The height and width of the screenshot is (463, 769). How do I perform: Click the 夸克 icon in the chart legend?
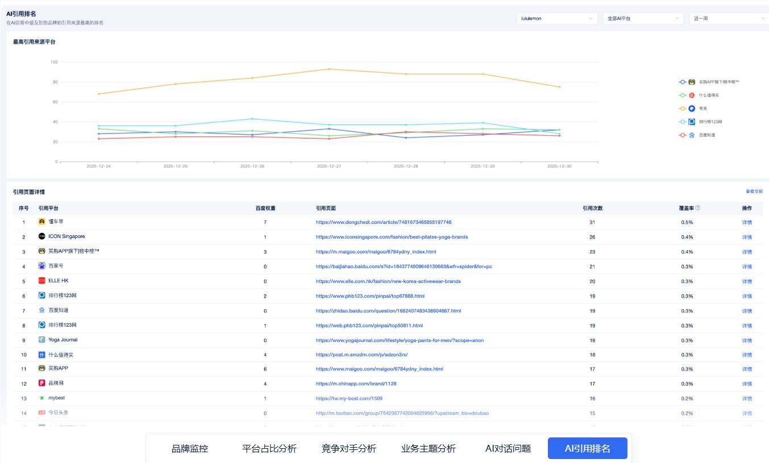pyautogui.click(x=691, y=108)
